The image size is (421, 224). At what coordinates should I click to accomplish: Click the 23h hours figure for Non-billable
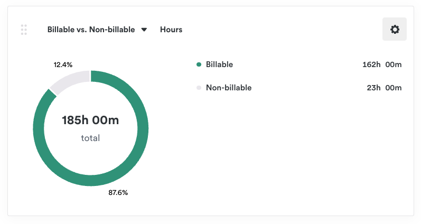373,88
